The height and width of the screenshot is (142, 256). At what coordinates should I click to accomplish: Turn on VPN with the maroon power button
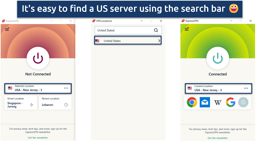coord(38,58)
